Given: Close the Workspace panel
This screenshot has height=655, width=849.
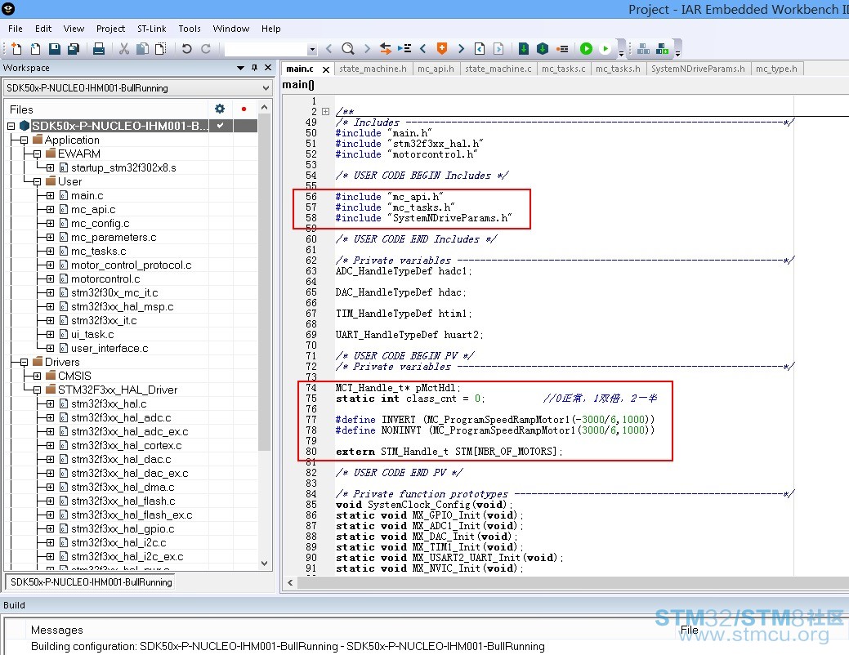Looking at the screenshot, I should coord(268,68).
